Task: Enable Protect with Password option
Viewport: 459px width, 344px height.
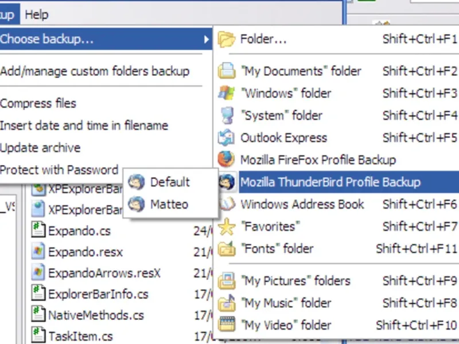Action: tap(59, 170)
